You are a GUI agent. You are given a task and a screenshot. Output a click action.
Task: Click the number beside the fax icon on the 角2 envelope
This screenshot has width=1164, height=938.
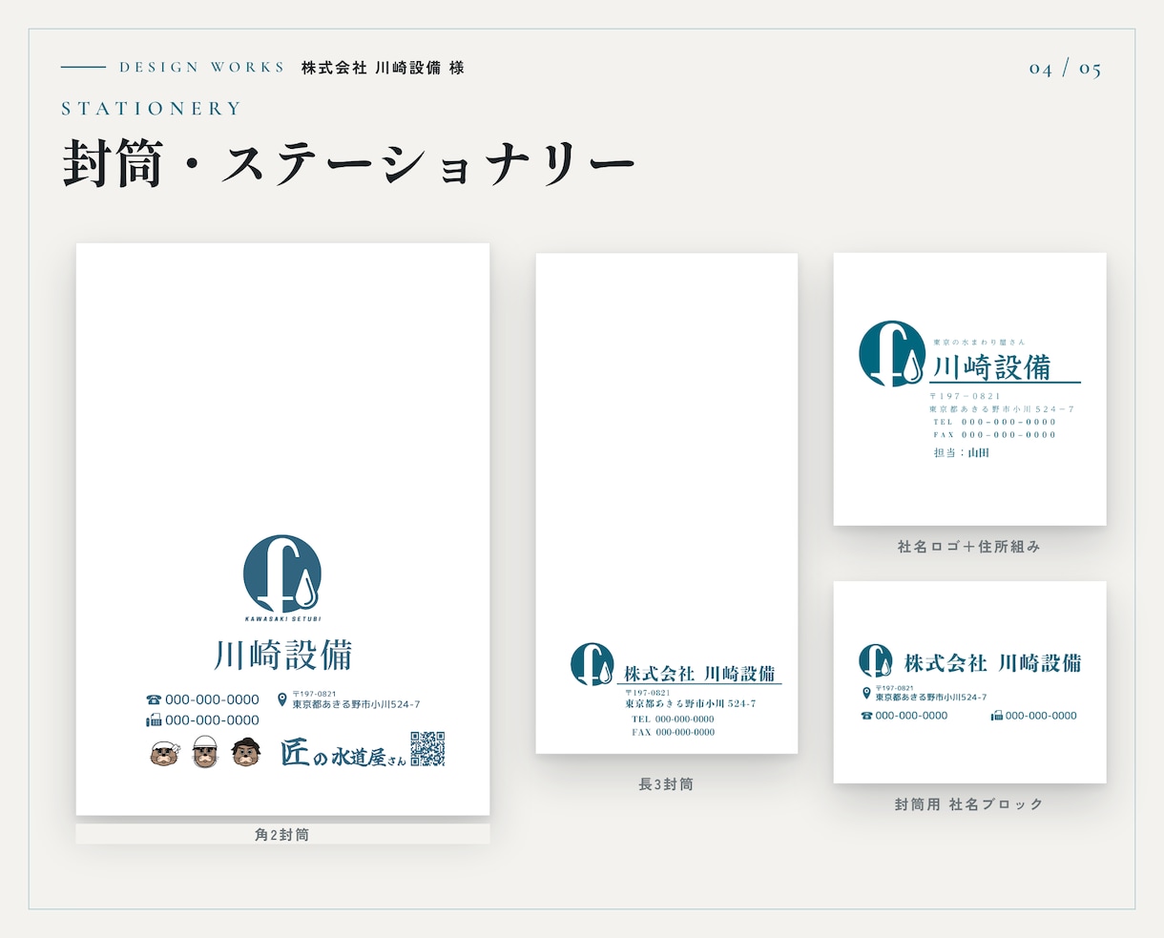pyautogui.click(x=212, y=720)
